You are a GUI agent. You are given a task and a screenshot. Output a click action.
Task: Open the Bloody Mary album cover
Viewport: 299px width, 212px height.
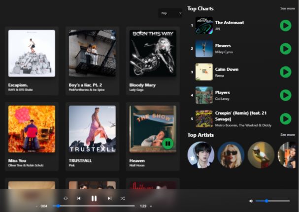click(x=153, y=53)
